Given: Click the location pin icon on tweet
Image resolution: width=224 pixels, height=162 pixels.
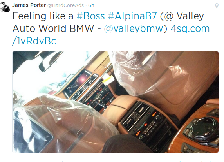Looking at the screenshot, I should 217,6.
